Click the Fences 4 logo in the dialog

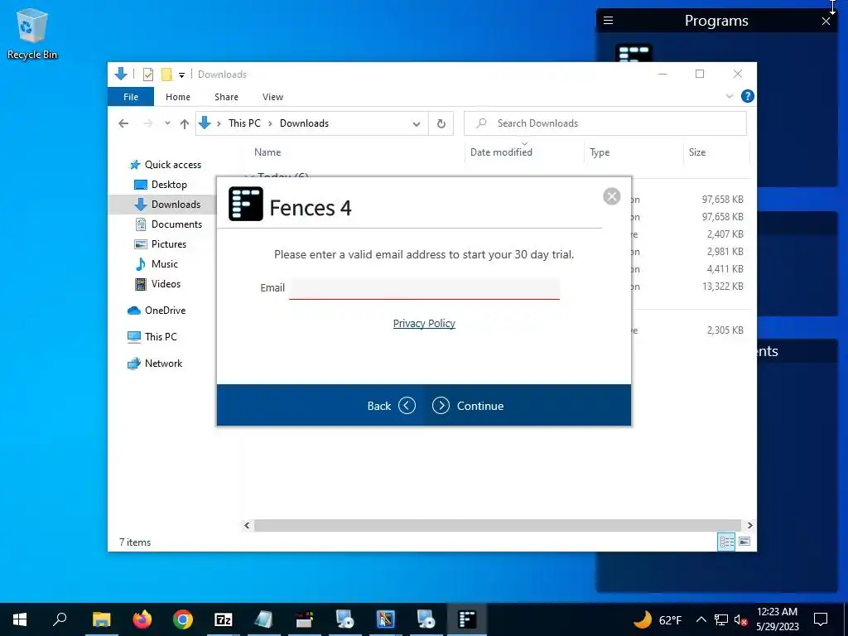click(x=245, y=204)
